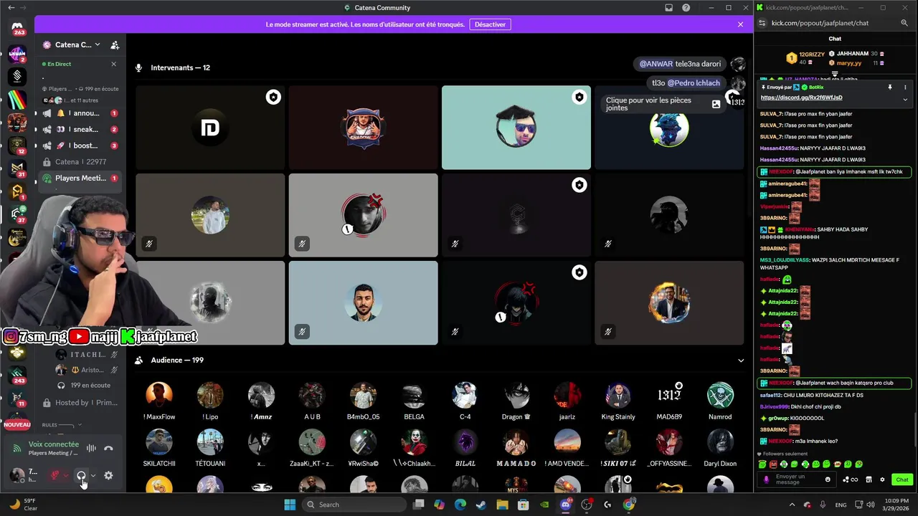
Task: Pin icon on the BotRix pinned message
Action: tap(890, 87)
